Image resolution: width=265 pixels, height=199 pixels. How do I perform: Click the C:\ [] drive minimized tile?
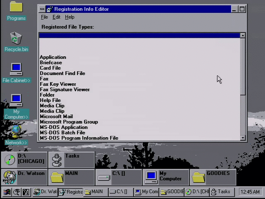[119, 177]
